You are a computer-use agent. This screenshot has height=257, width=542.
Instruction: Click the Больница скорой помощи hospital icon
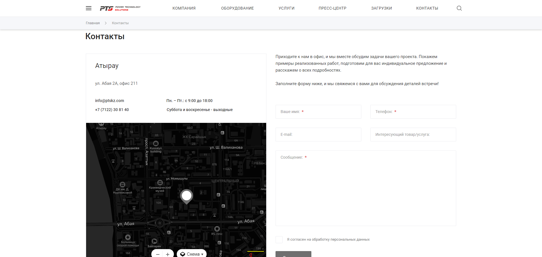[128, 237]
